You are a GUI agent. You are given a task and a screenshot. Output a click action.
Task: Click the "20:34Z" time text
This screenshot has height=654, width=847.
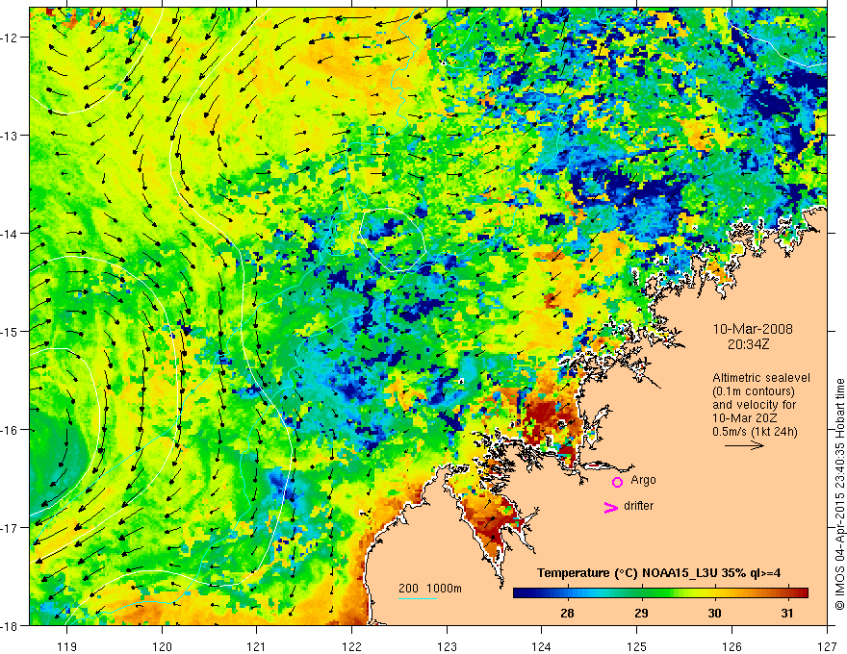pos(748,344)
